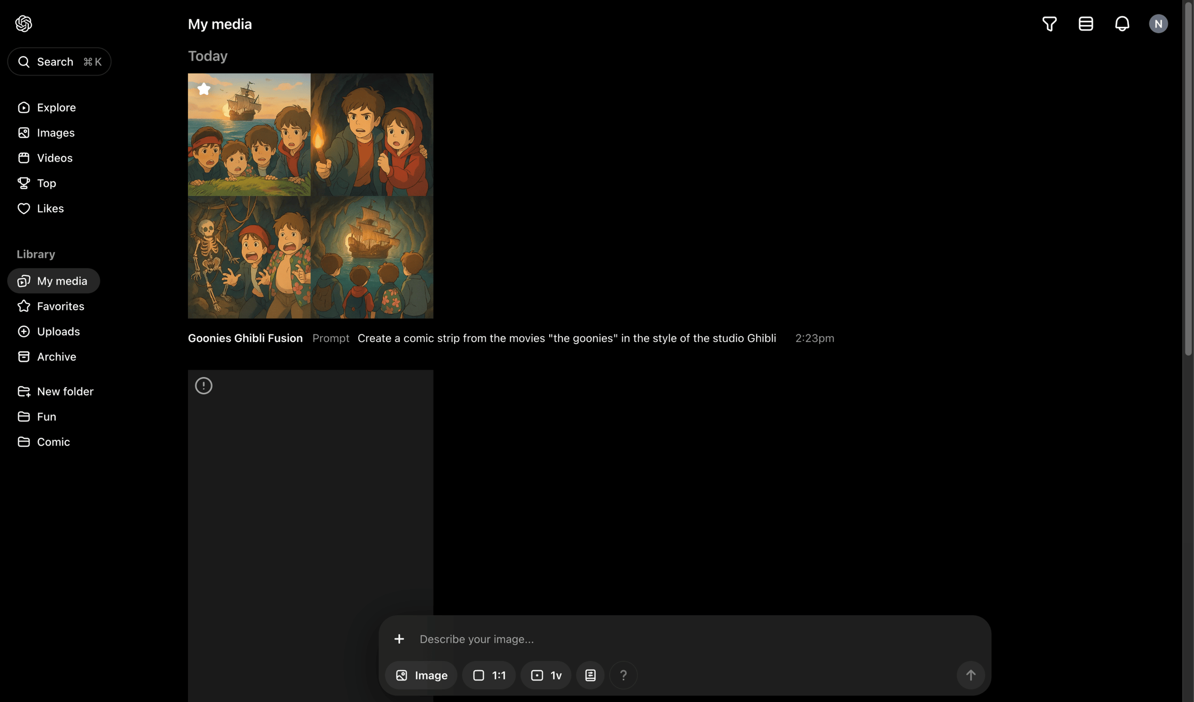Click the Library section label
Screen dimensions: 1194x702
coord(36,255)
